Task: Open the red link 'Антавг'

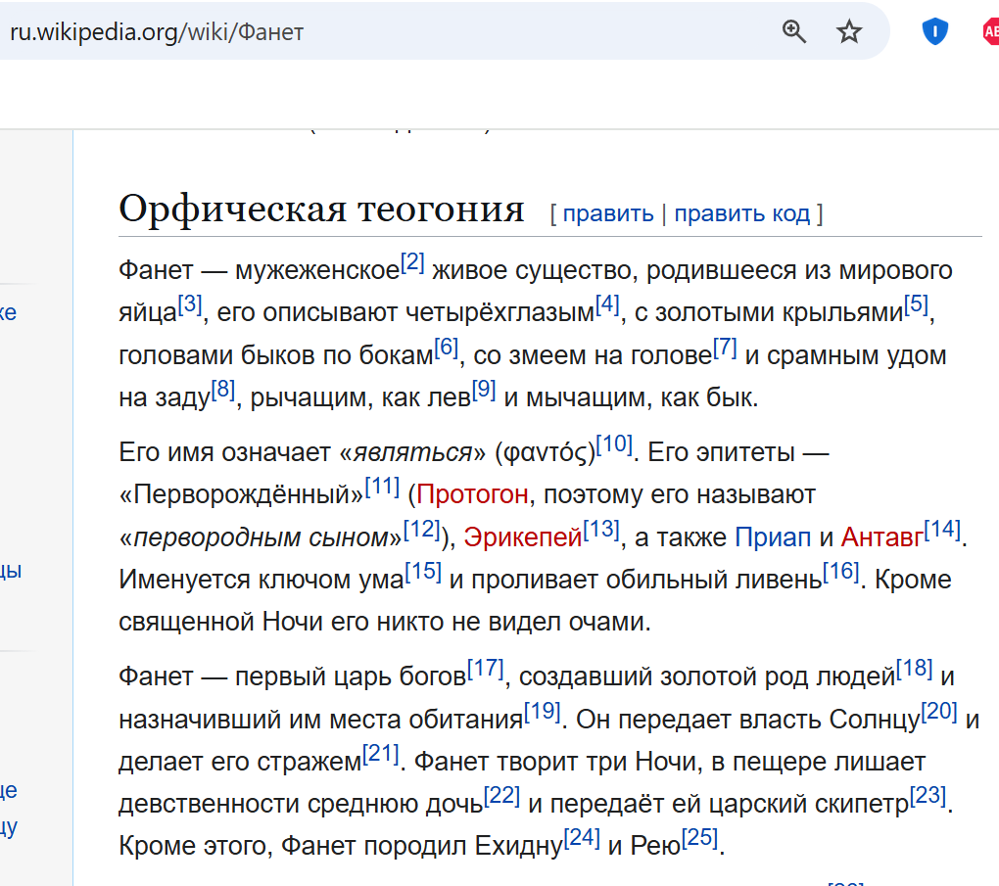Action: point(881,537)
